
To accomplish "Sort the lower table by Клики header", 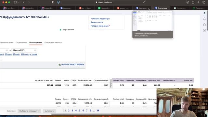I will point(66,99).
